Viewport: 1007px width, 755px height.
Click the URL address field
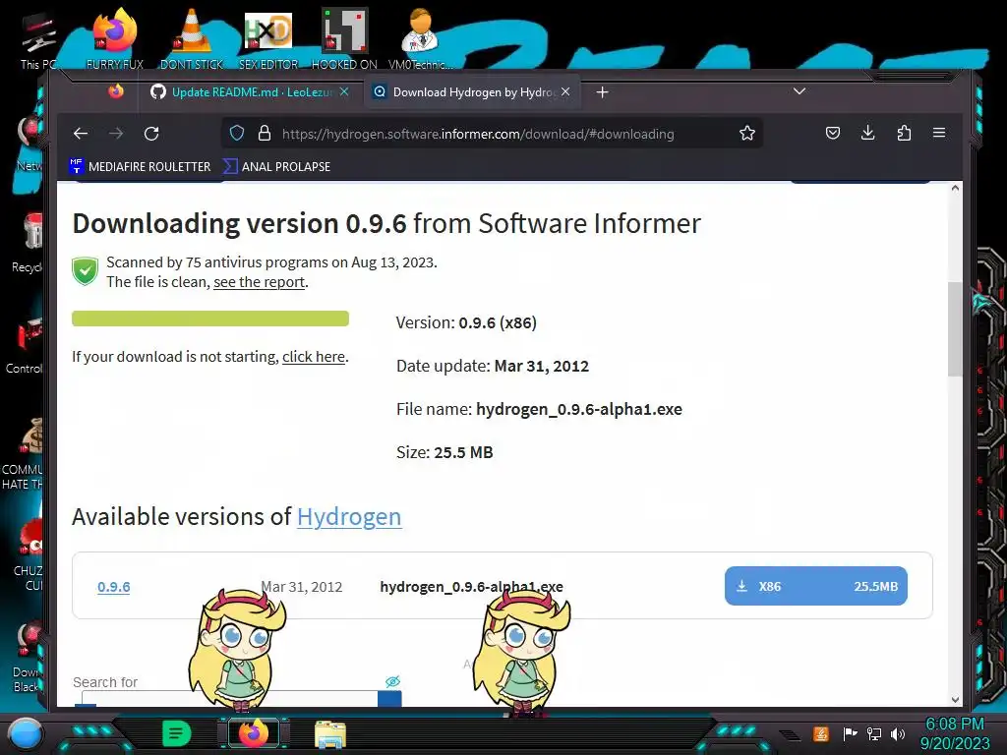point(478,134)
